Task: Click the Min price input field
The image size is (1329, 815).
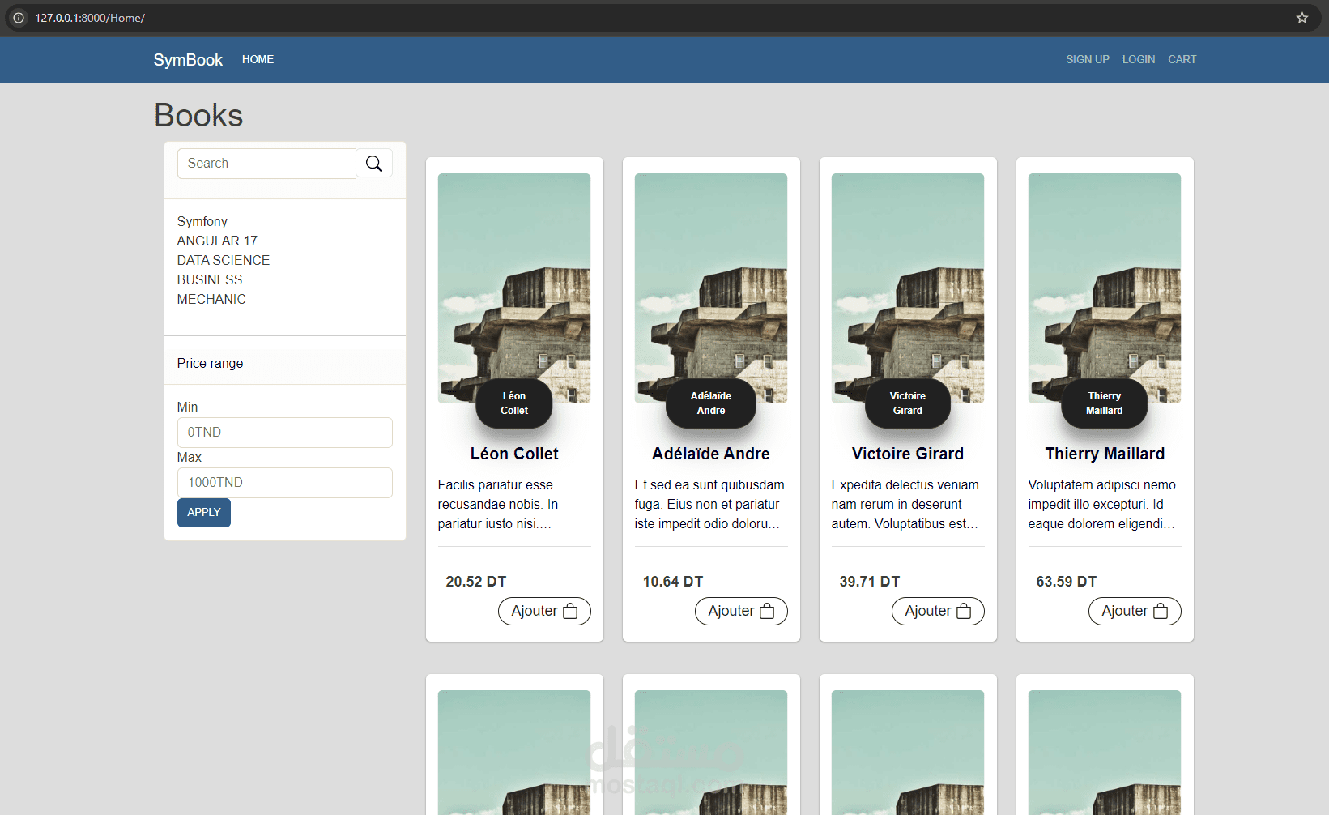Action: click(x=285, y=433)
